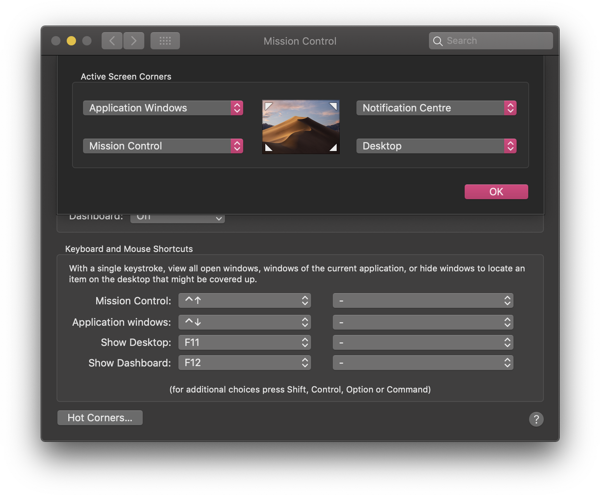
Task: Open the bottom-right Desktop corner dropdown
Action: coord(436,146)
